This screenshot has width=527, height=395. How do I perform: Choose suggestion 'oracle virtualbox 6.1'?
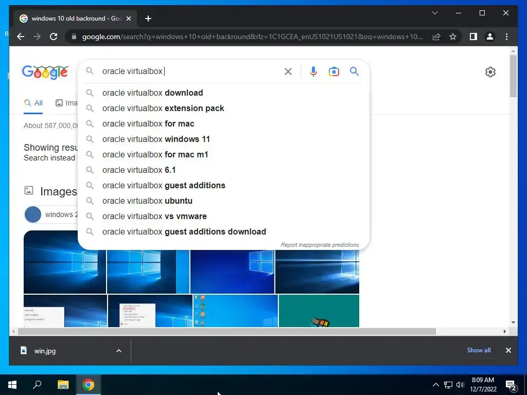pos(223,170)
